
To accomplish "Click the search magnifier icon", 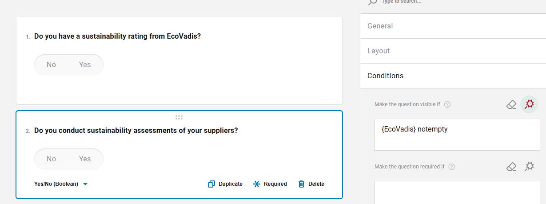I will point(373,2).
